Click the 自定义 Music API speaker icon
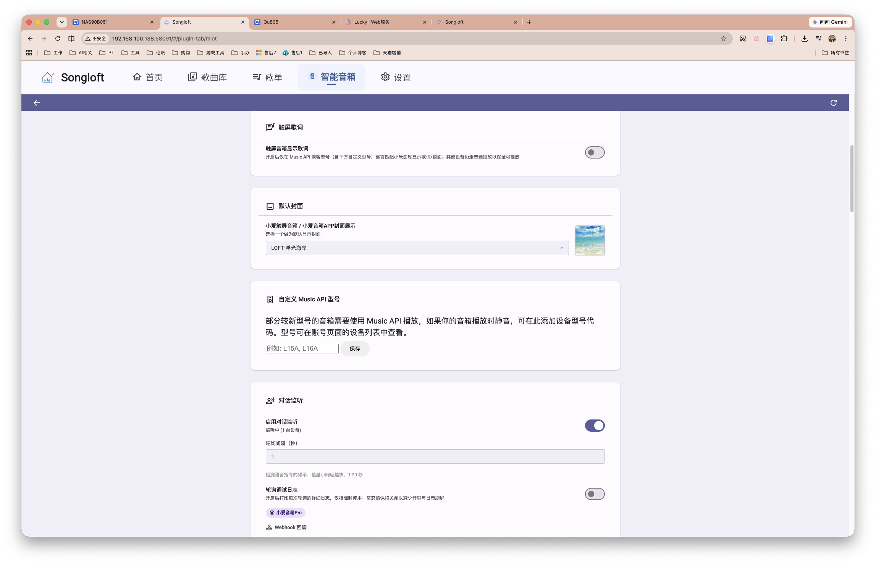Screen dimensions: 876x565 [270, 299]
